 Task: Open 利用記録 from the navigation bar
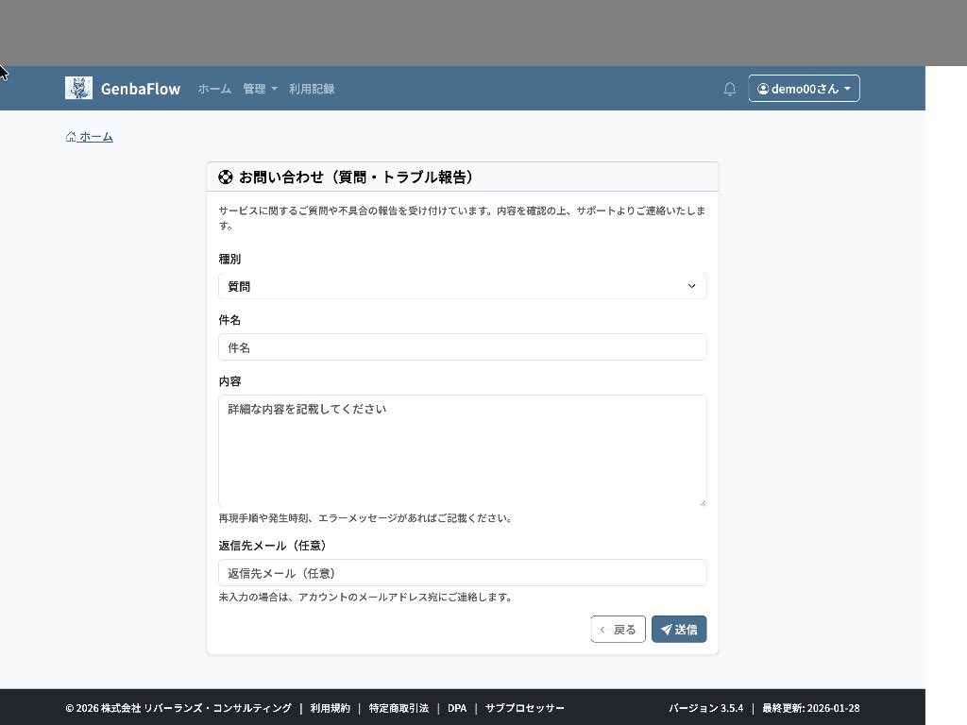coord(313,88)
